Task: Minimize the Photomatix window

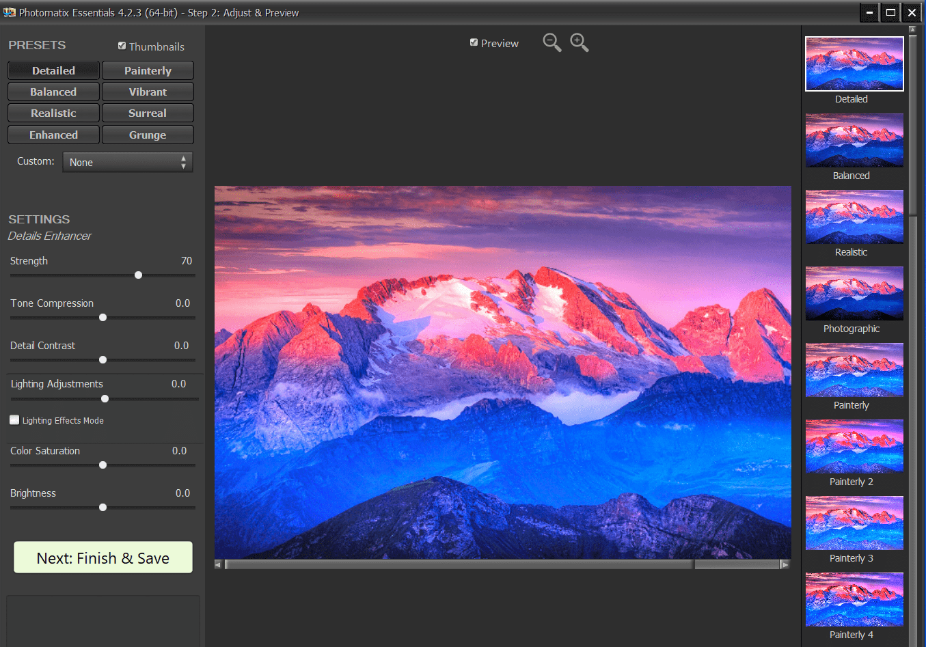Action: click(x=869, y=12)
